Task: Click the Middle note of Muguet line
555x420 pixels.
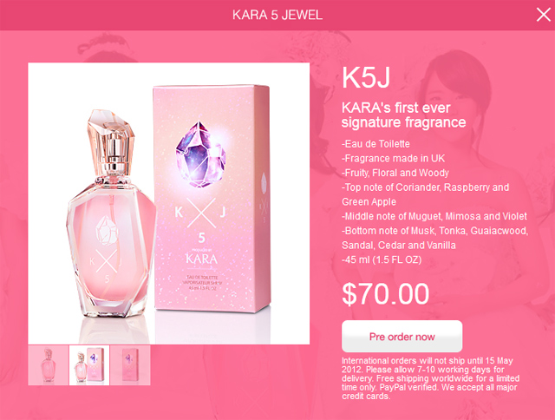Action: click(x=434, y=216)
